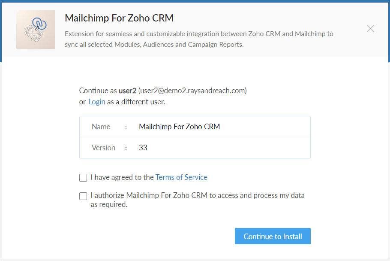
Task: Select the Name value Mailchimp For Zoho CRM
Action: 179,127
